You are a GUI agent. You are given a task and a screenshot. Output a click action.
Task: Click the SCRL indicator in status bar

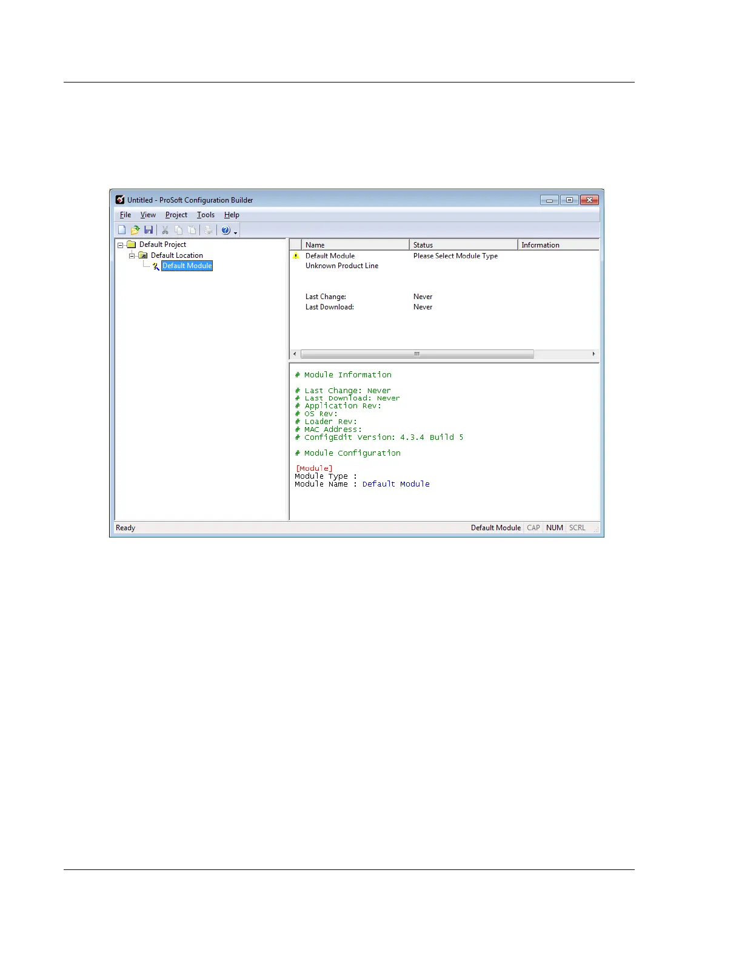(x=577, y=528)
